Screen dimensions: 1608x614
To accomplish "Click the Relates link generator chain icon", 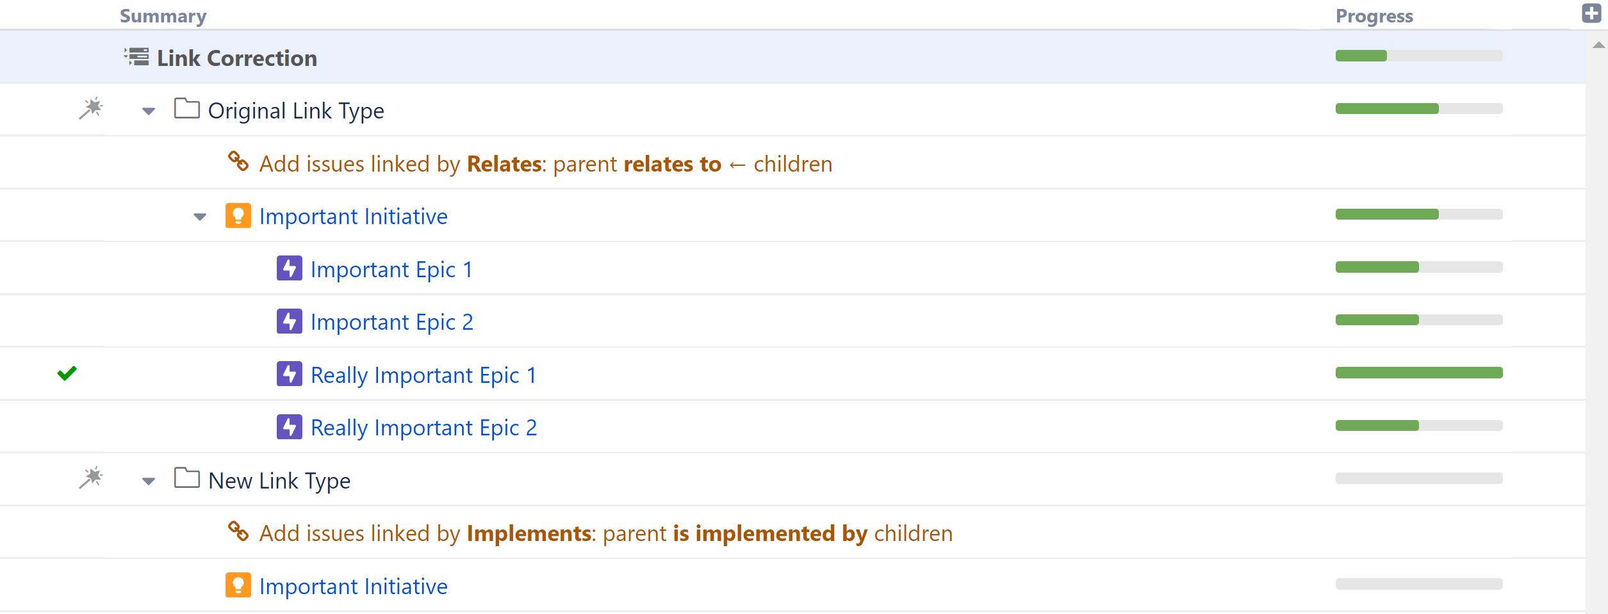I will [x=238, y=161].
